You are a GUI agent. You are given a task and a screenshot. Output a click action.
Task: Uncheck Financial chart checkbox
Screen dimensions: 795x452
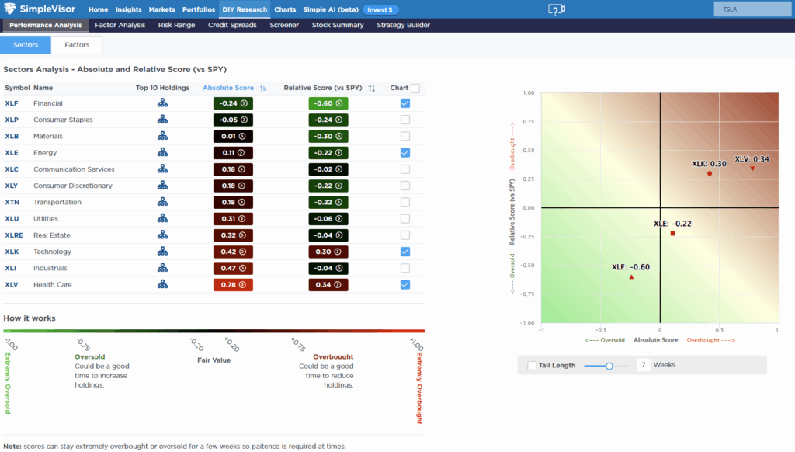(405, 103)
